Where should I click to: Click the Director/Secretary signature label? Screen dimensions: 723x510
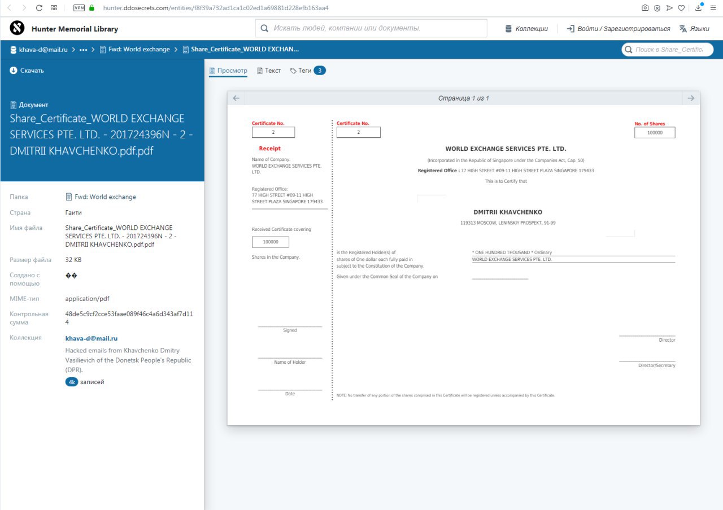tap(656, 365)
